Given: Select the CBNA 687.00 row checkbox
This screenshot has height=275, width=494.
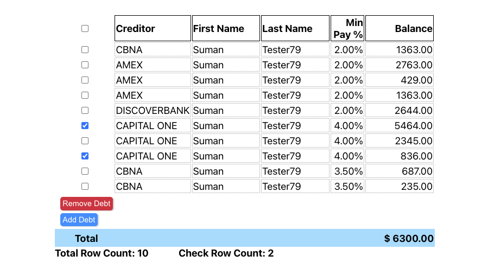Looking at the screenshot, I should click(x=85, y=171).
